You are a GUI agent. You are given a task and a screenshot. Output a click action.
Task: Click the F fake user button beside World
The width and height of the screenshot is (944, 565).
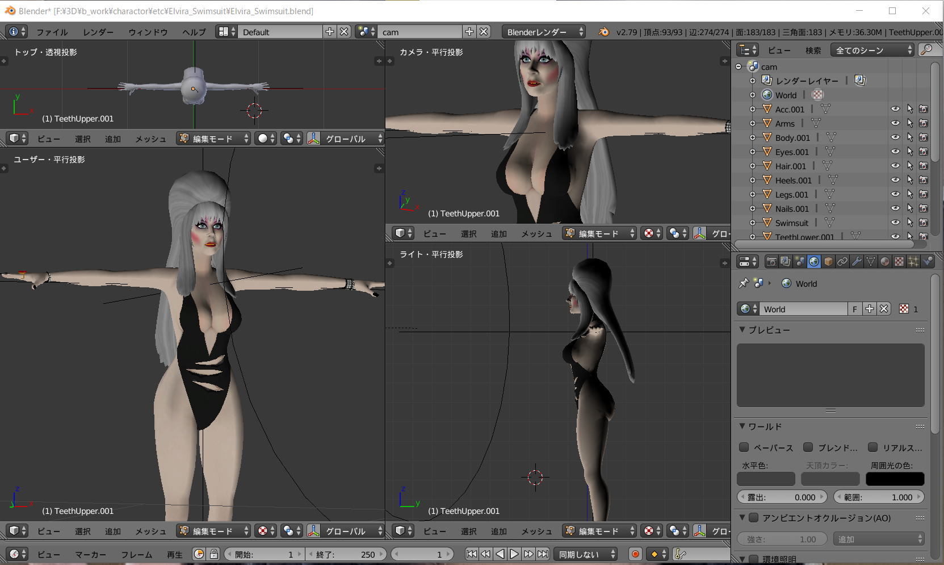tap(854, 309)
